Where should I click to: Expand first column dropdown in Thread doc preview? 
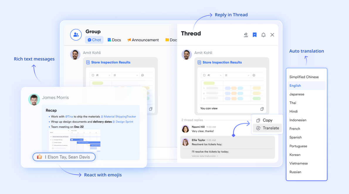[221, 75]
